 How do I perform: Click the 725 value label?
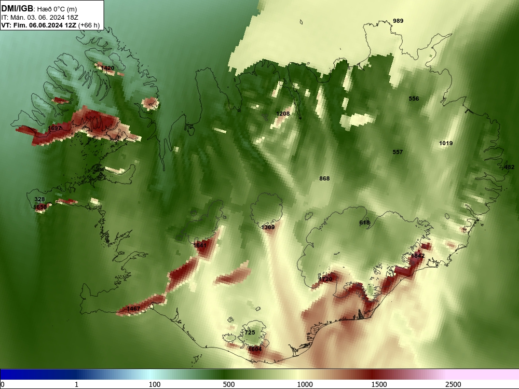click(x=250, y=332)
